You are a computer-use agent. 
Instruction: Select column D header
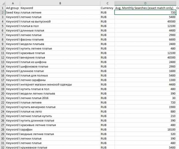[145, 3]
